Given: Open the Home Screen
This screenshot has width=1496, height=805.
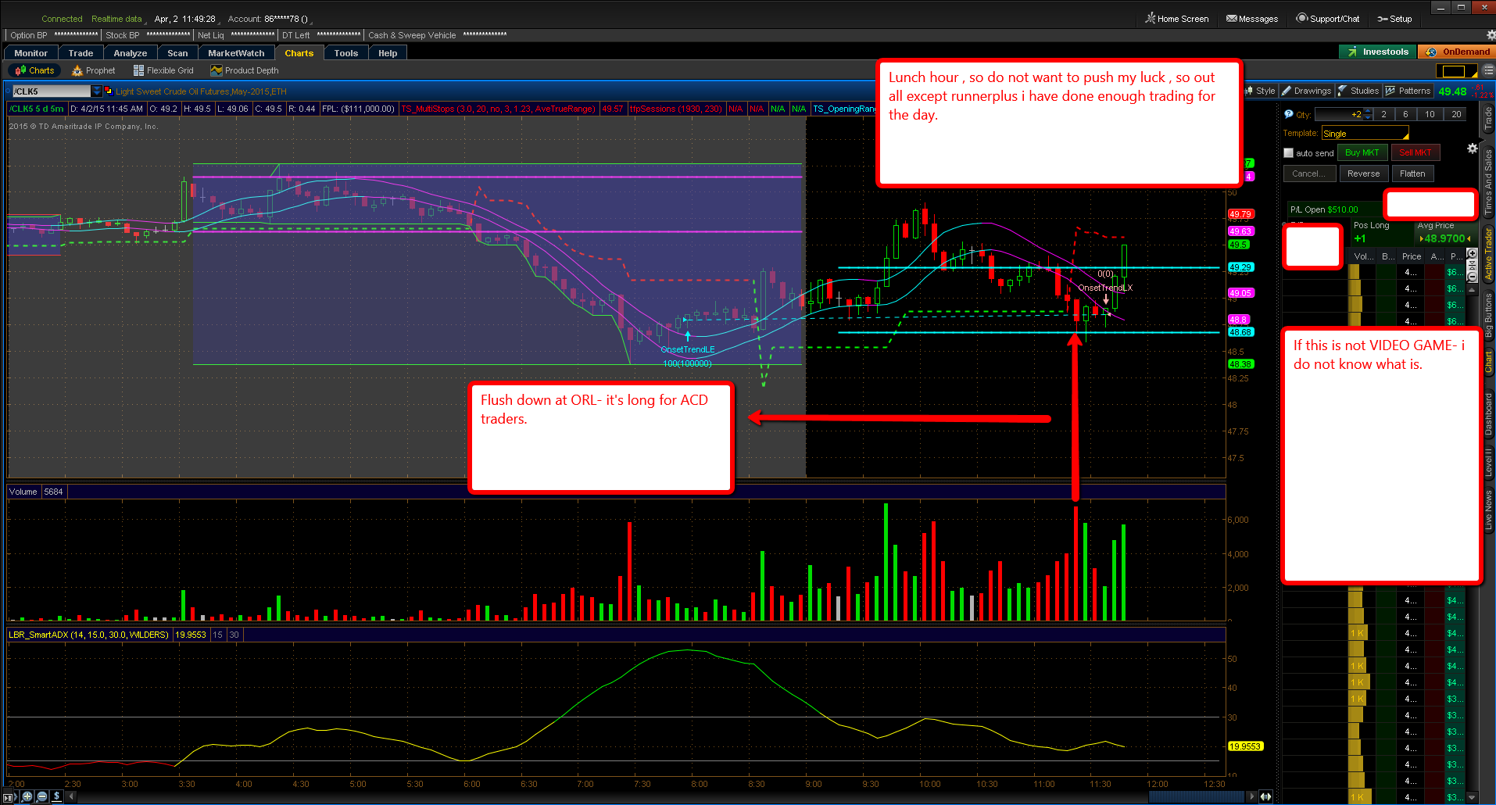Looking at the screenshot, I should (x=1177, y=19).
